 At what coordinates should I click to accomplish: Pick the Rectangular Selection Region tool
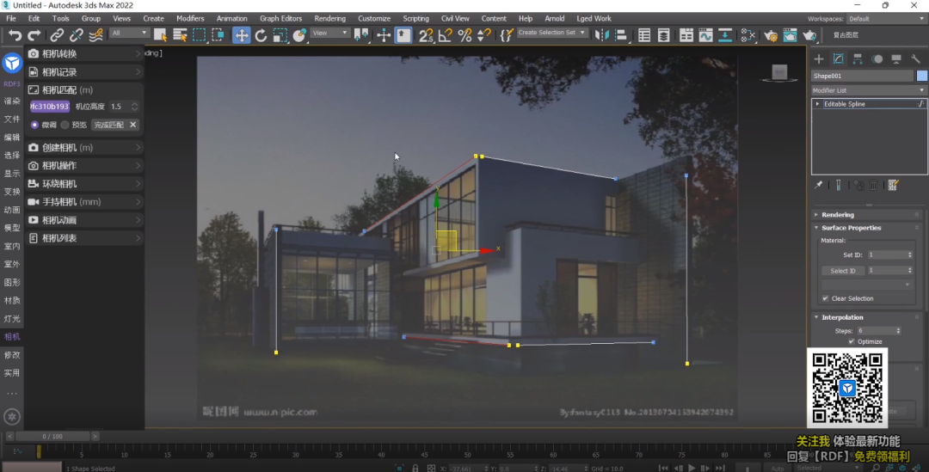pyautogui.click(x=199, y=35)
